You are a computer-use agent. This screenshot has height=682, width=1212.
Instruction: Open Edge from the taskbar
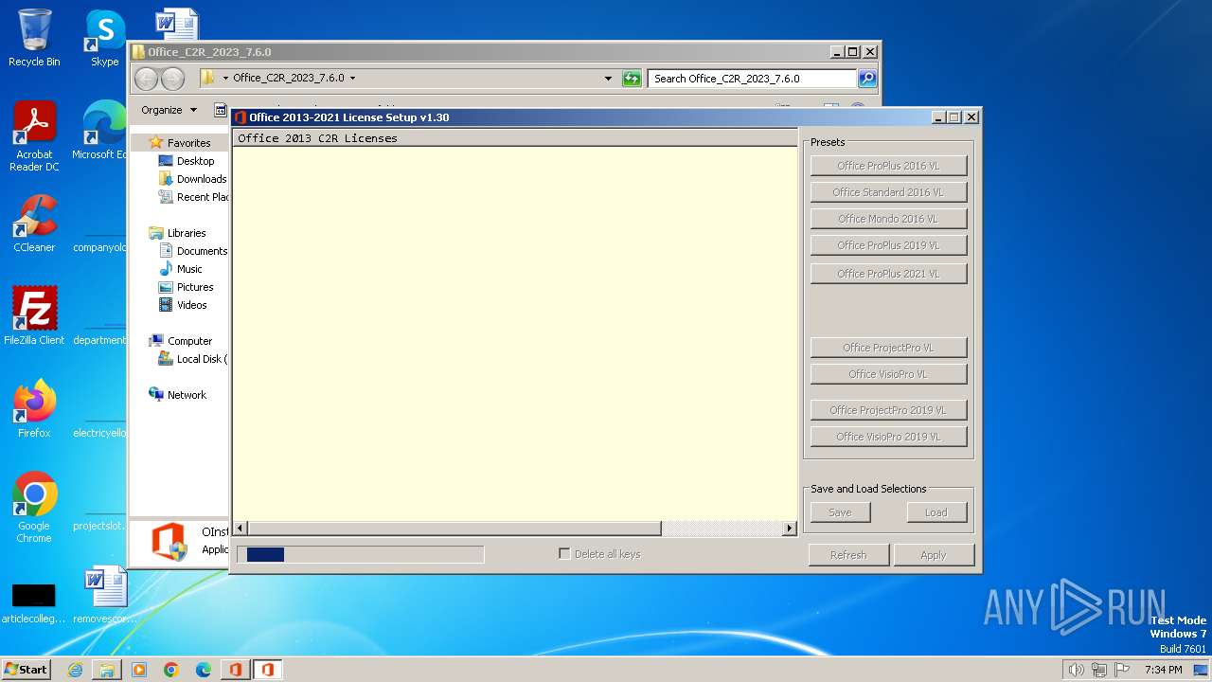[204, 670]
